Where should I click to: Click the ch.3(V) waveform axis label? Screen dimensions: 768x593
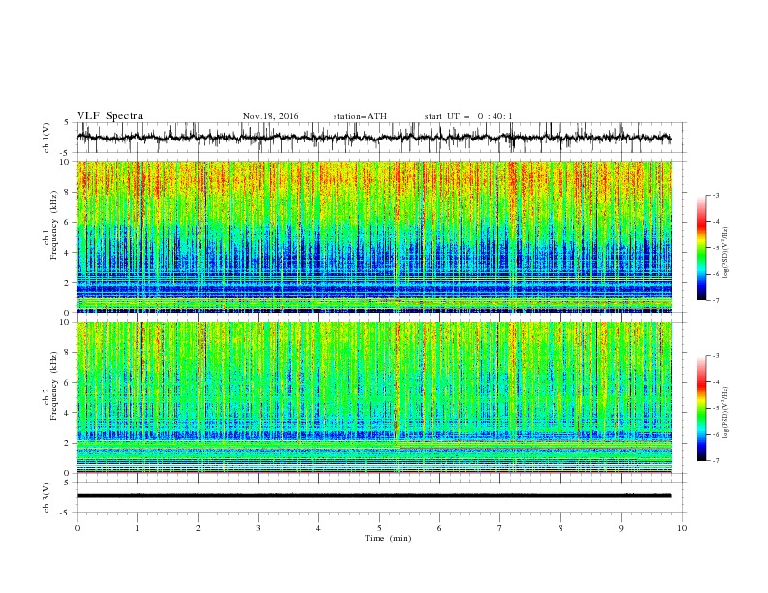[47, 497]
